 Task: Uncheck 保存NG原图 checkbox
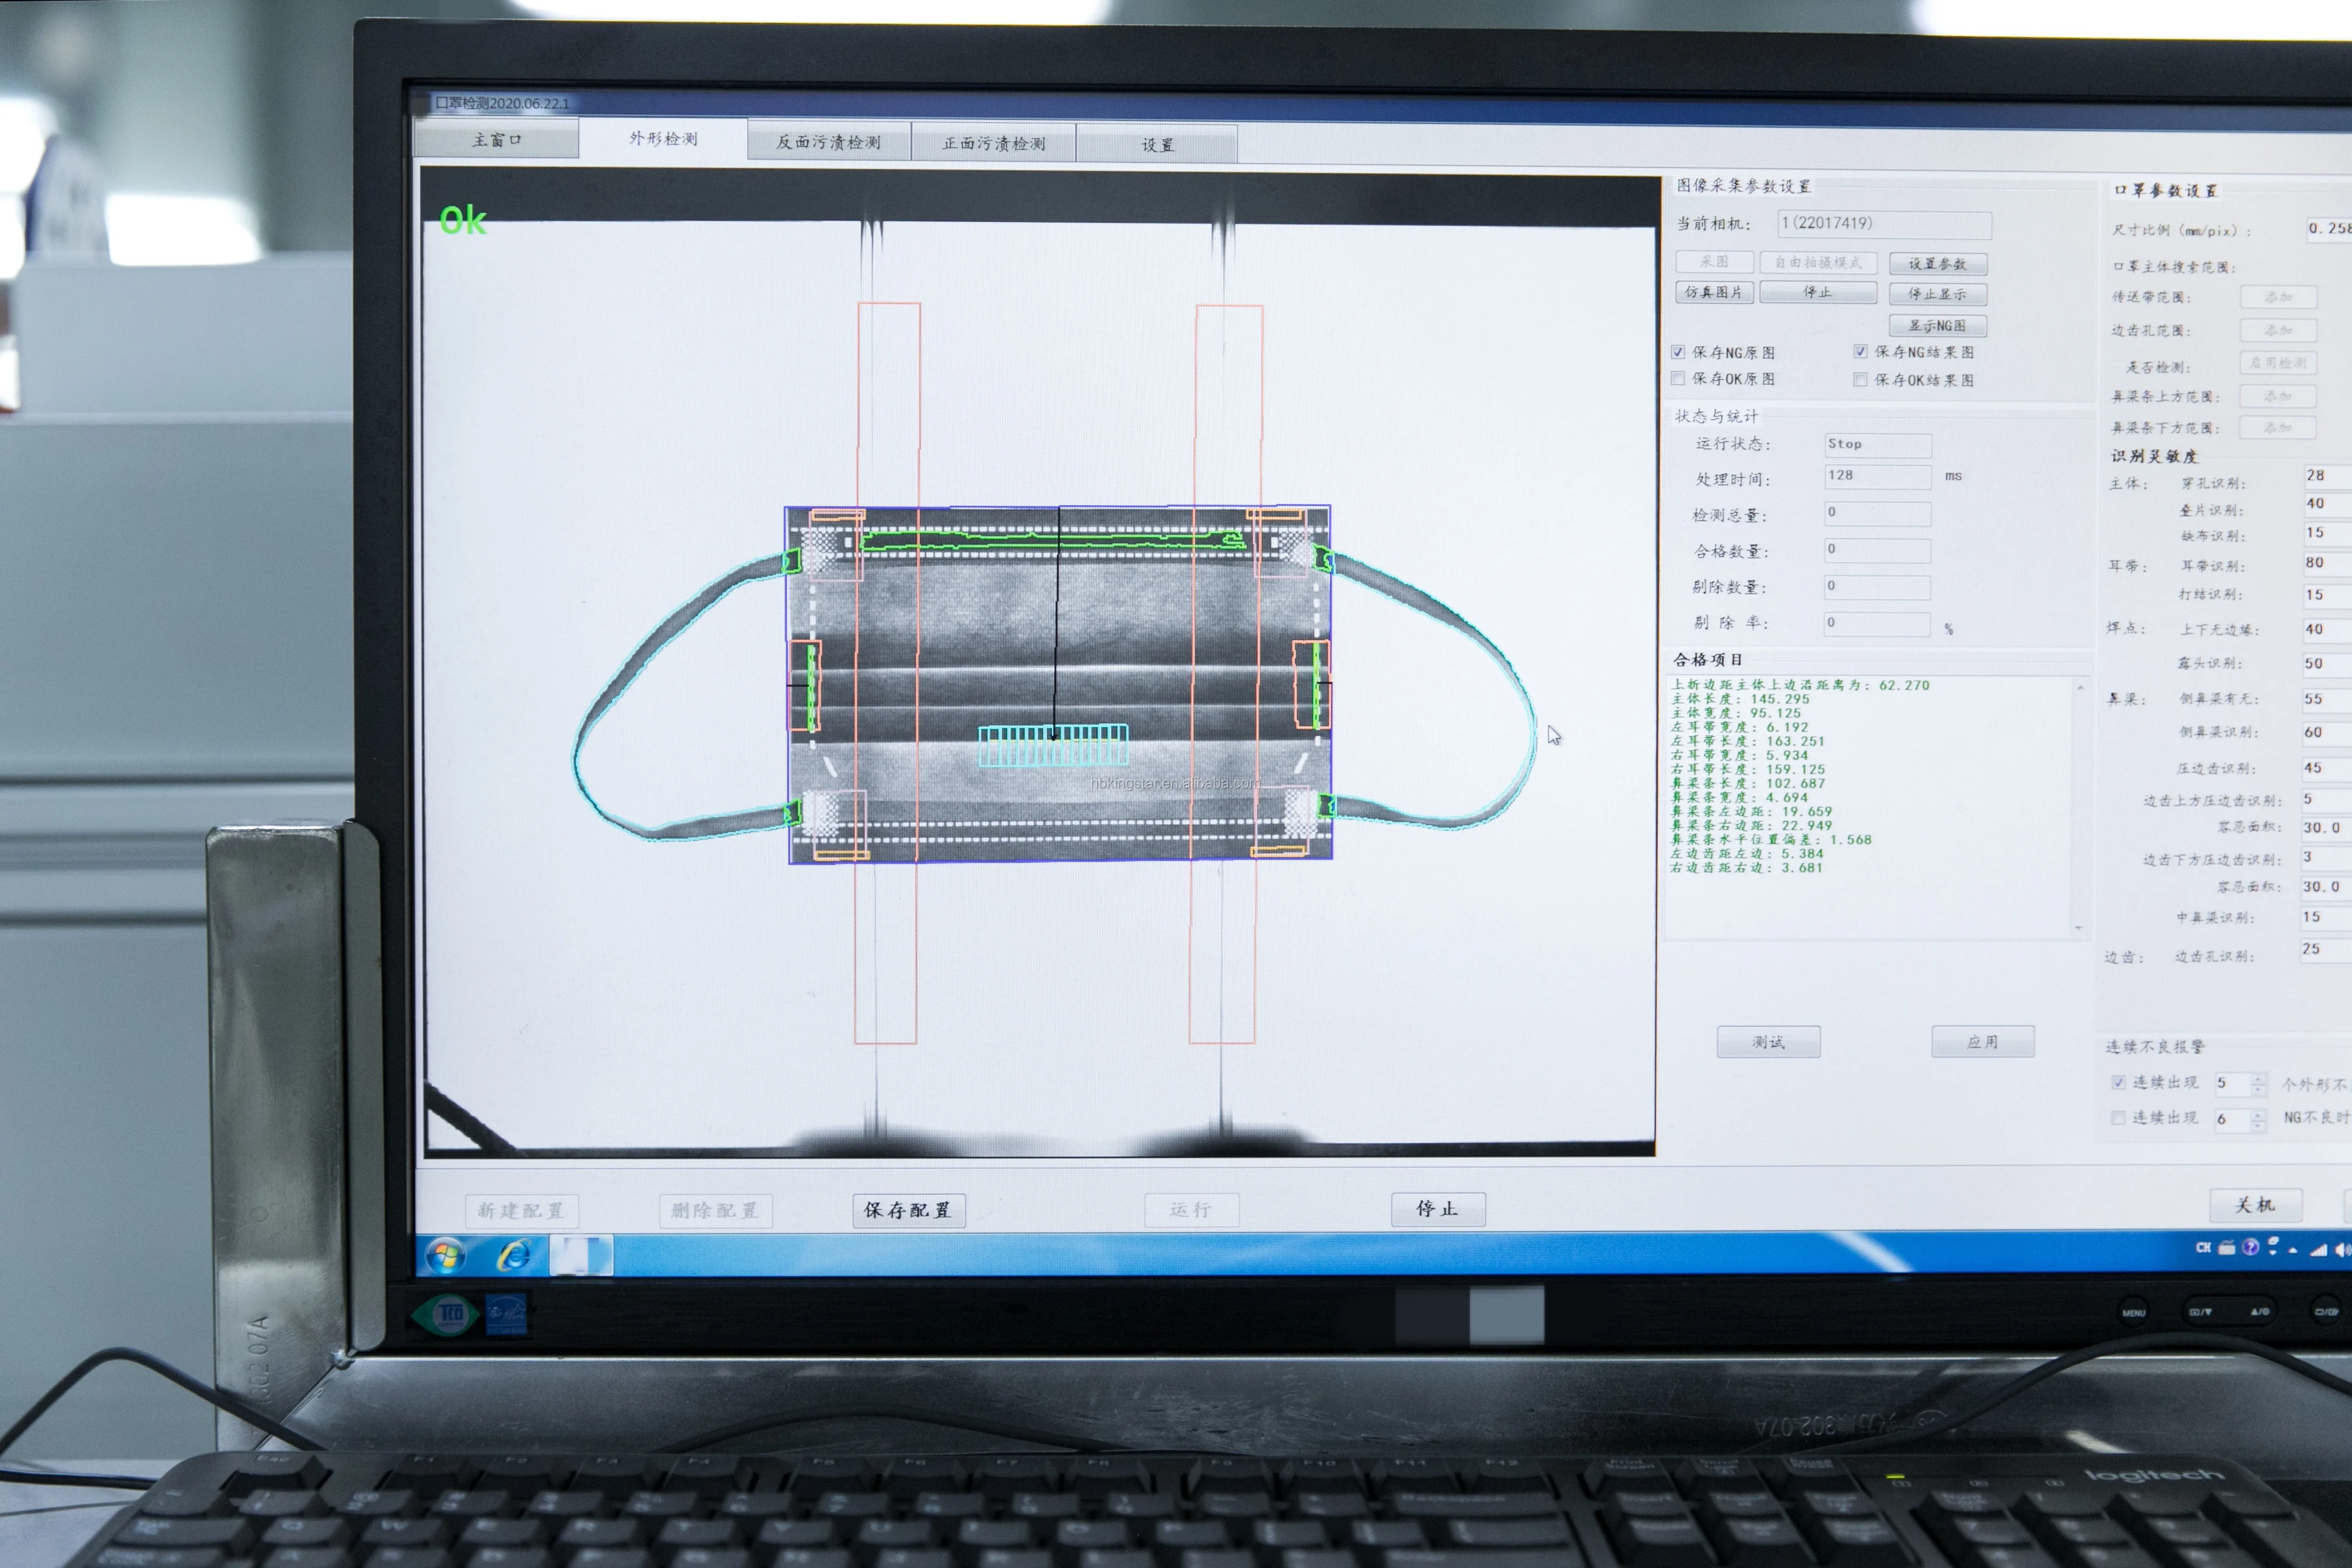pyautogui.click(x=1678, y=352)
